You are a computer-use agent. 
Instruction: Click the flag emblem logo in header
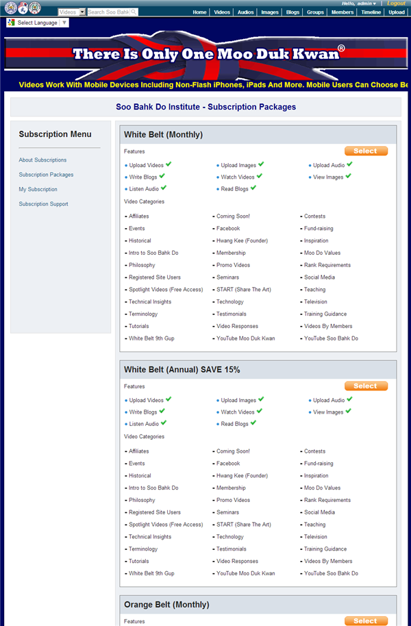click(x=23, y=8)
